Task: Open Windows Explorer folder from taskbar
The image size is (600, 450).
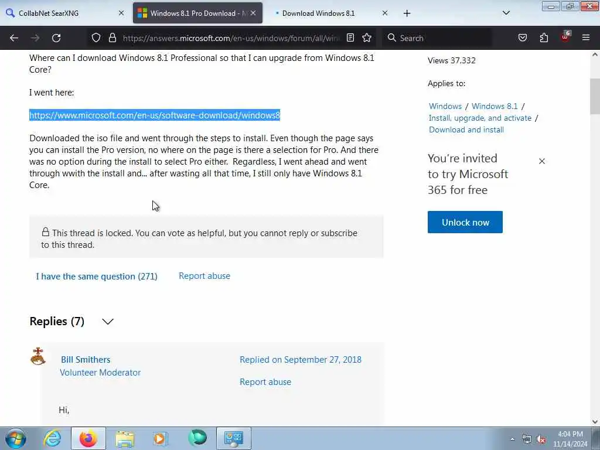Action: 125,438
